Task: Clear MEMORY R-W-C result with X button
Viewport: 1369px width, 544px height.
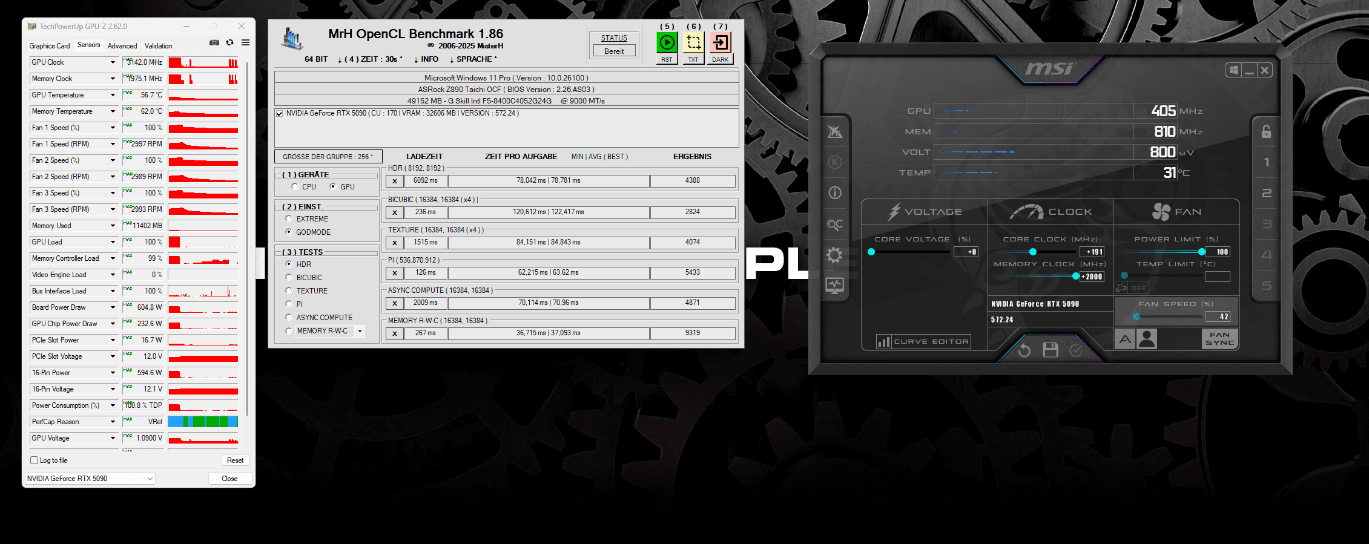Action: [395, 333]
